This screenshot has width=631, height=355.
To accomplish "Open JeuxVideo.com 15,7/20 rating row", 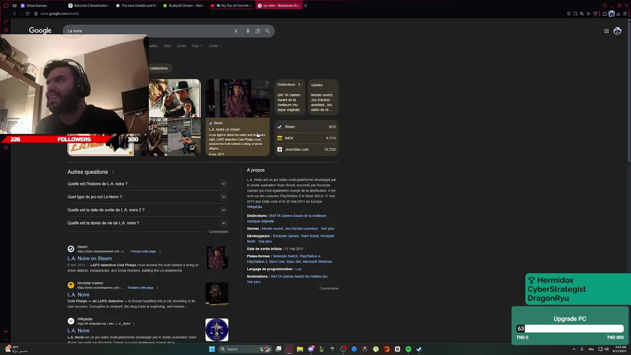I will tap(306, 149).
